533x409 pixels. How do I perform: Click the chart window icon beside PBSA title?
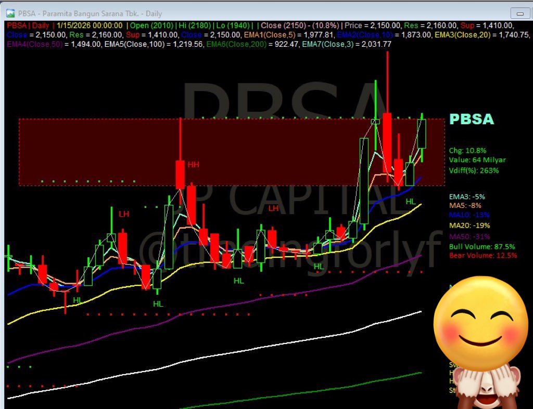pyautogui.click(x=10, y=14)
